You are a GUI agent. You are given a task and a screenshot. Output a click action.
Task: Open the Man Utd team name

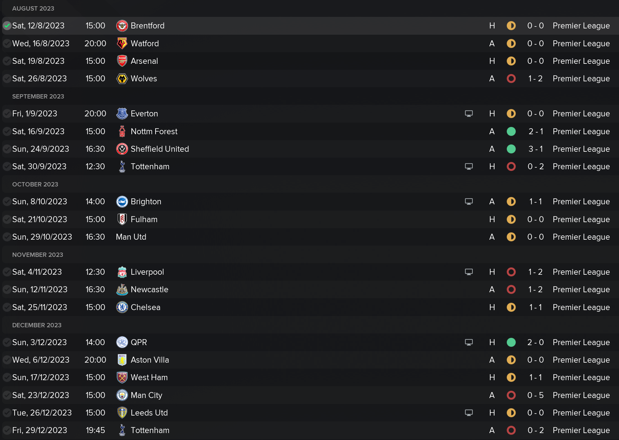tap(131, 237)
